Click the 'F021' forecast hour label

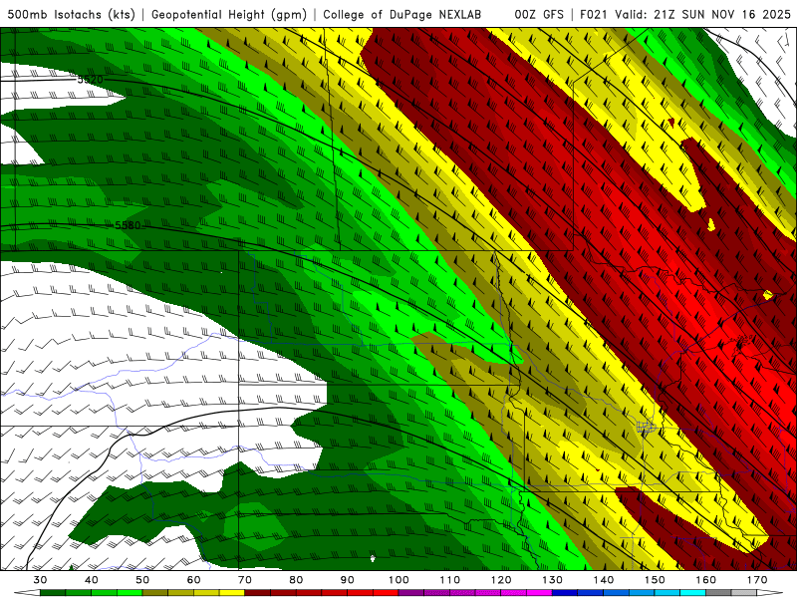coord(594,14)
